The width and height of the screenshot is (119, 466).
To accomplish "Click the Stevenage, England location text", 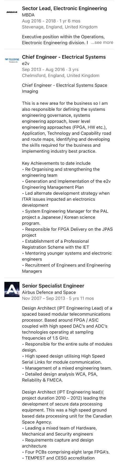I will 60,27.
